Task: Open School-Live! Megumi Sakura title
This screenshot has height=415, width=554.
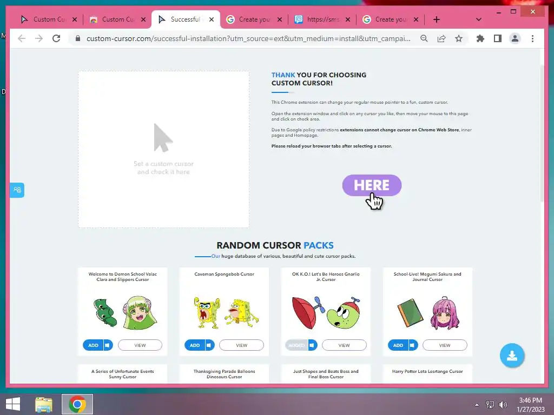Action: [427, 277]
